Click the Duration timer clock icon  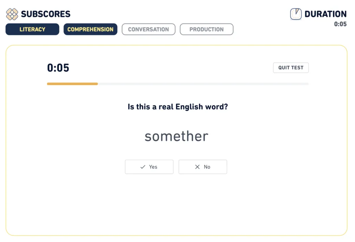[x=295, y=14]
